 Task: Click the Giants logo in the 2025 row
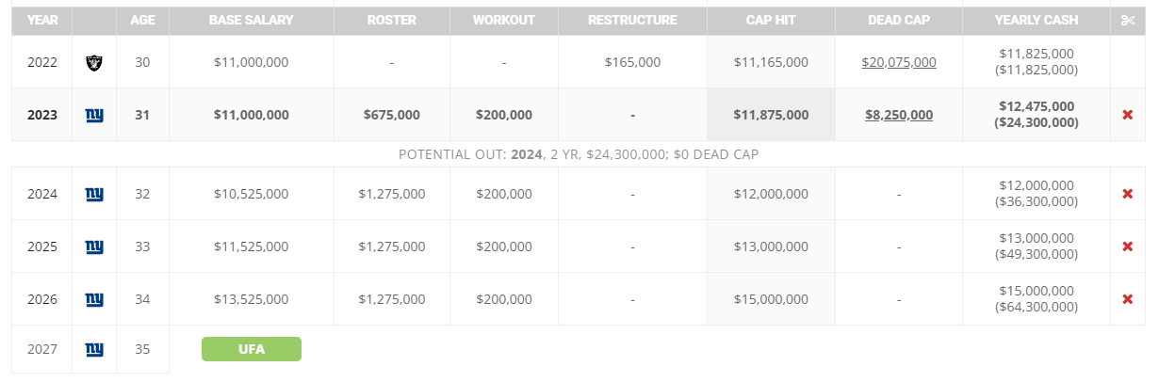pos(94,247)
